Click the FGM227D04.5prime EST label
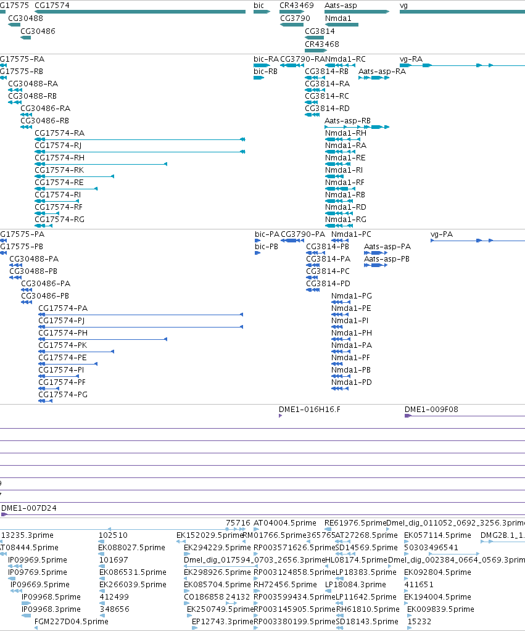This screenshot has height=631, width=525. pos(72,621)
